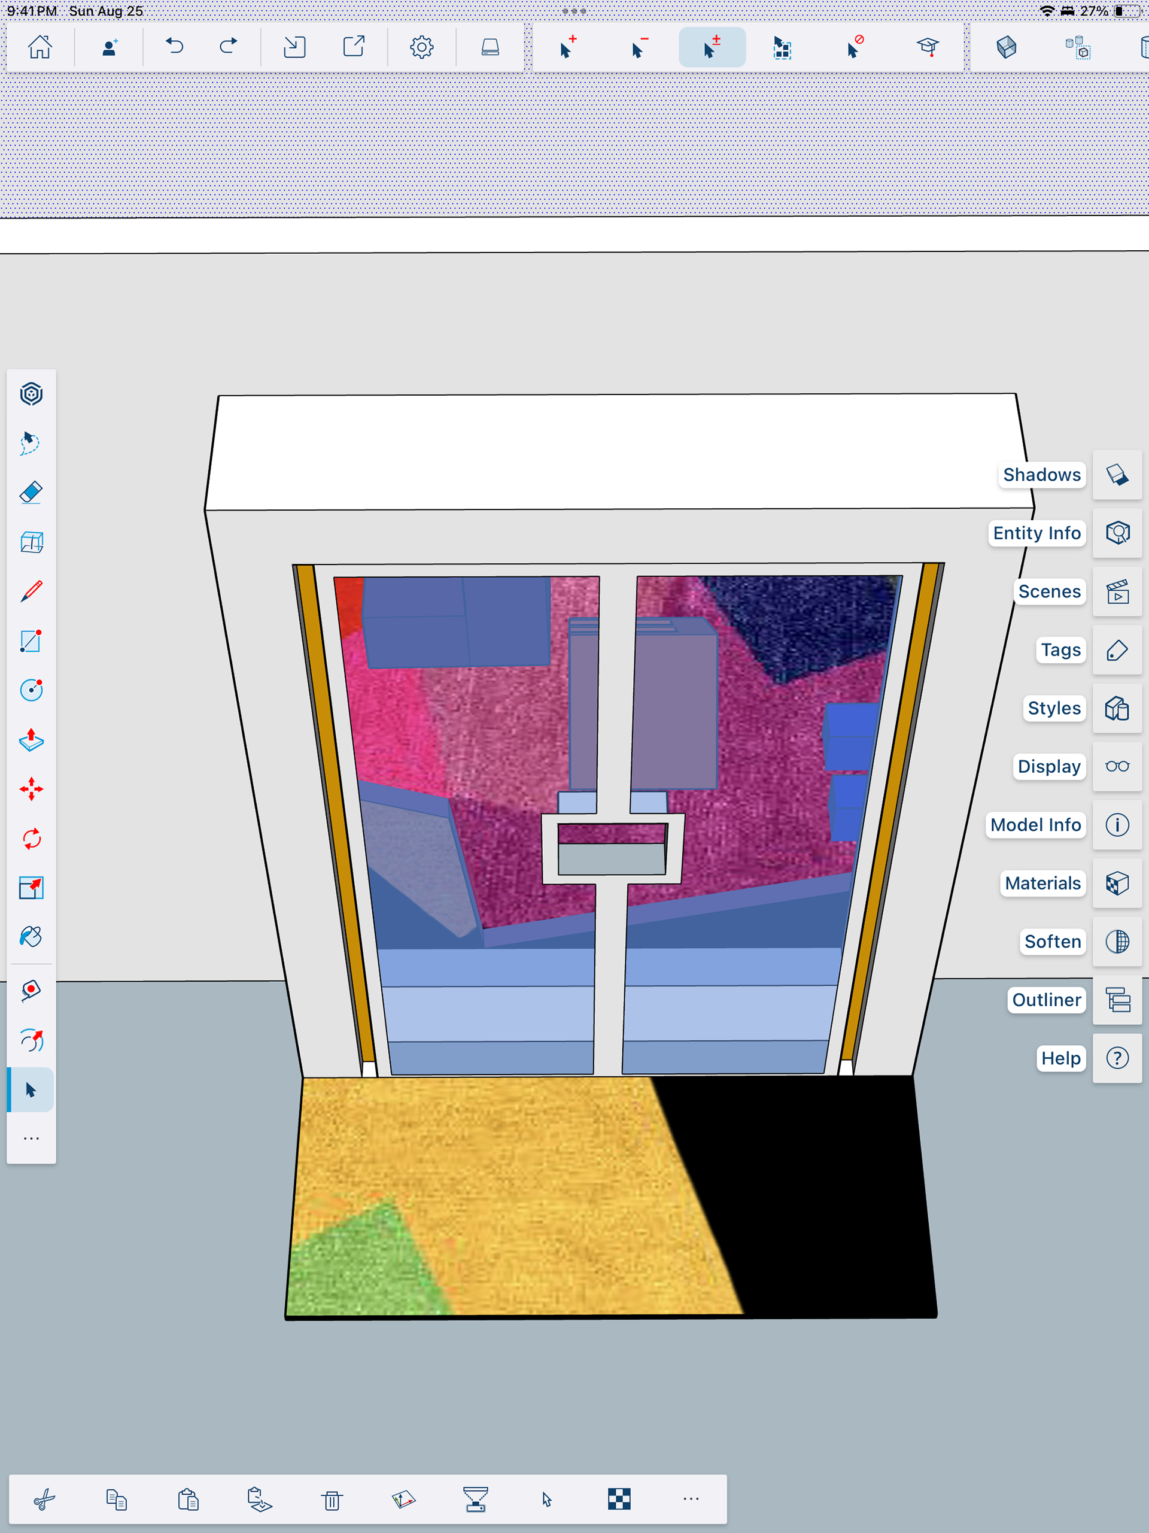Select the Eraser tool

click(x=31, y=492)
